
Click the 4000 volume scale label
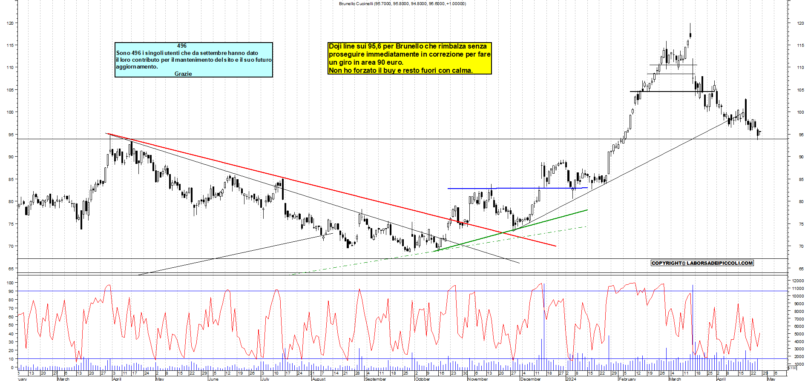point(799,342)
